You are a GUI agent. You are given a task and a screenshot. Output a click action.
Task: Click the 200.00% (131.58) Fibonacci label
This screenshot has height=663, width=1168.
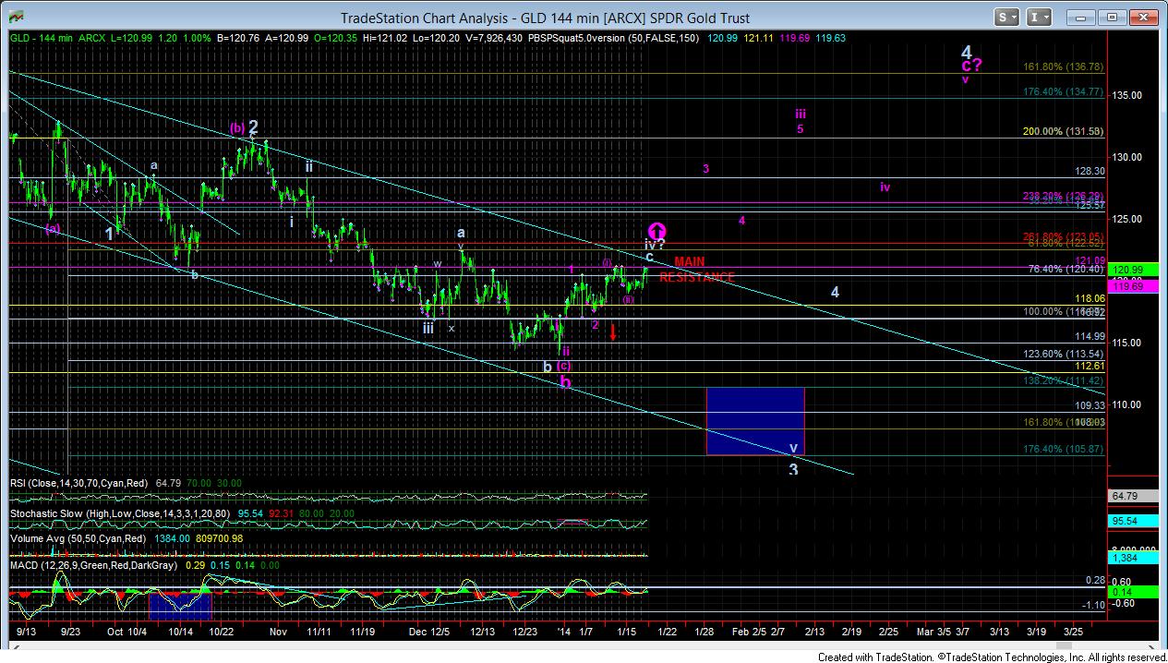click(x=1064, y=132)
